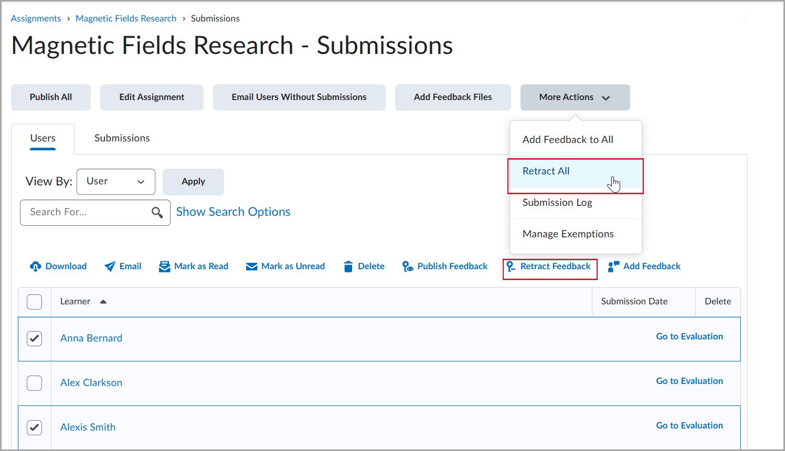Select the Mark as Read icon
Image resolution: width=785 pixels, height=451 pixels.
pos(165,266)
